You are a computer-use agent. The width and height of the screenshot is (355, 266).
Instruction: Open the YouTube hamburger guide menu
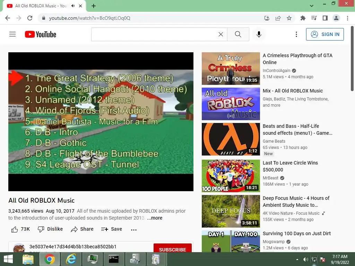12,34
